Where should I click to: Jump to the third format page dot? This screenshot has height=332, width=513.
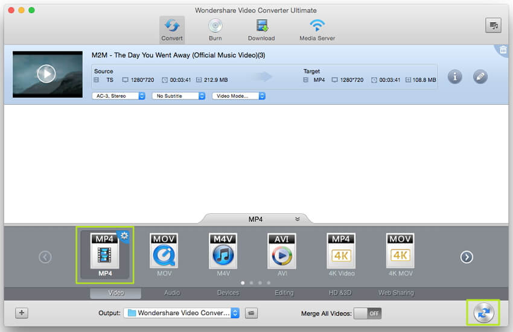260,283
